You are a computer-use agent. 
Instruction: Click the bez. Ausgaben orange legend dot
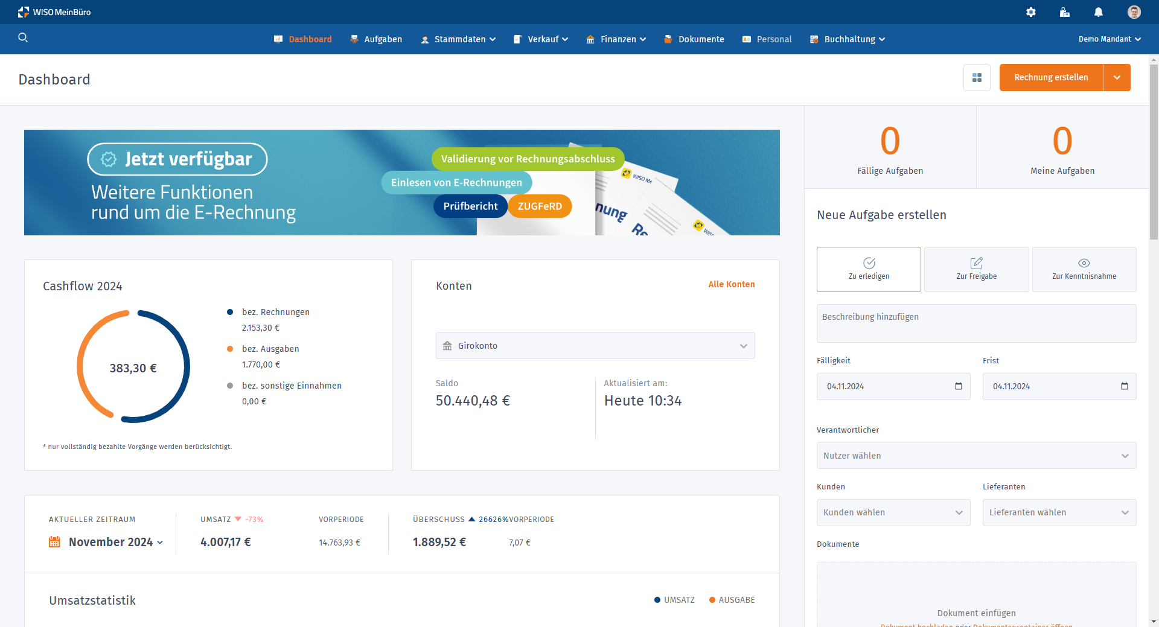coord(230,349)
